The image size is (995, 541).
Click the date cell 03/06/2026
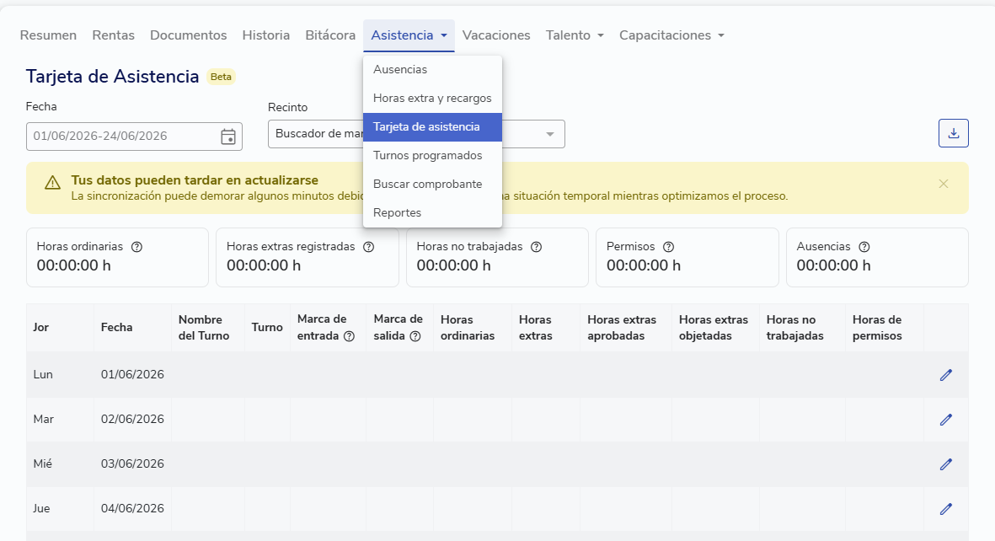pyautogui.click(x=132, y=463)
